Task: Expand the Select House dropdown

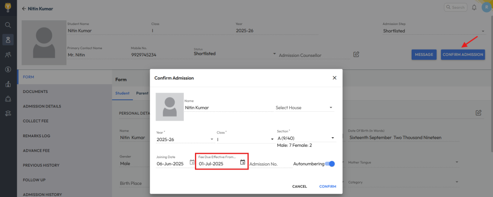Action: (x=304, y=107)
